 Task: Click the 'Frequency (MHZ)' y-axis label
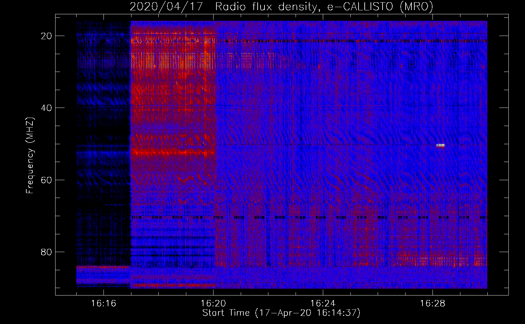pos(30,156)
